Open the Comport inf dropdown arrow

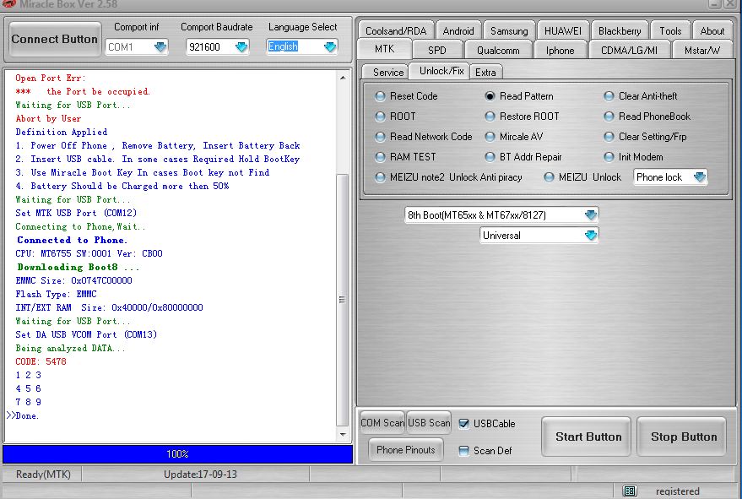tap(160, 47)
